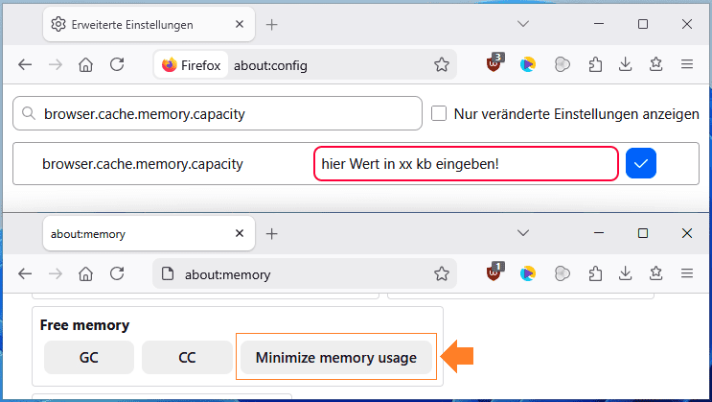Close the about:memory tab
The width and height of the screenshot is (712, 402).
[x=239, y=233]
